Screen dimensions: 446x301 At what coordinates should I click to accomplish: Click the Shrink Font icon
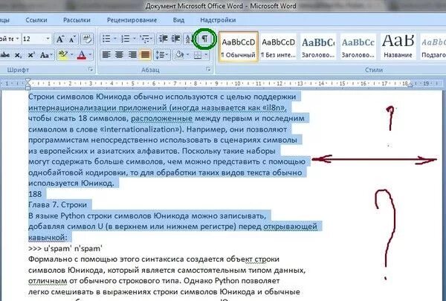click(72, 39)
